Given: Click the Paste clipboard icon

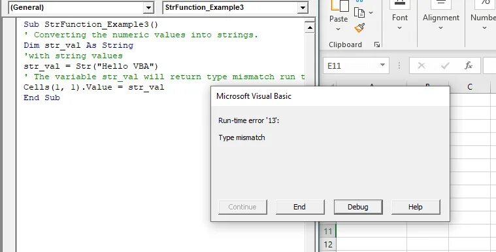Looking at the screenshot, I should click(x=339, y=6).
